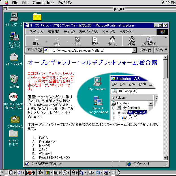Open the ファイル(F) menu
This screenshot has height=176, width=176.
click(x=36, y=31)
